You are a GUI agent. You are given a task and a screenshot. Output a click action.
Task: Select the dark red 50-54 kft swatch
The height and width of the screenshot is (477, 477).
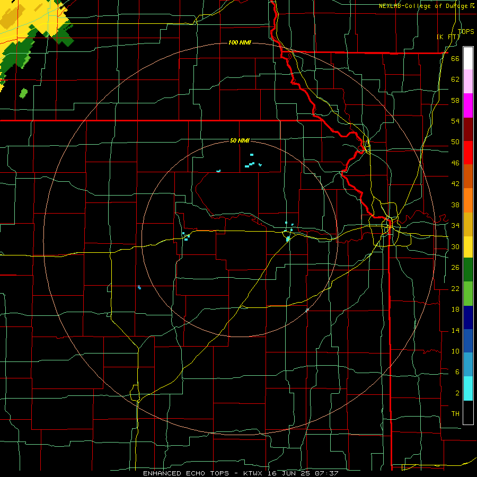pyautogui.click(x=468, y=129)
